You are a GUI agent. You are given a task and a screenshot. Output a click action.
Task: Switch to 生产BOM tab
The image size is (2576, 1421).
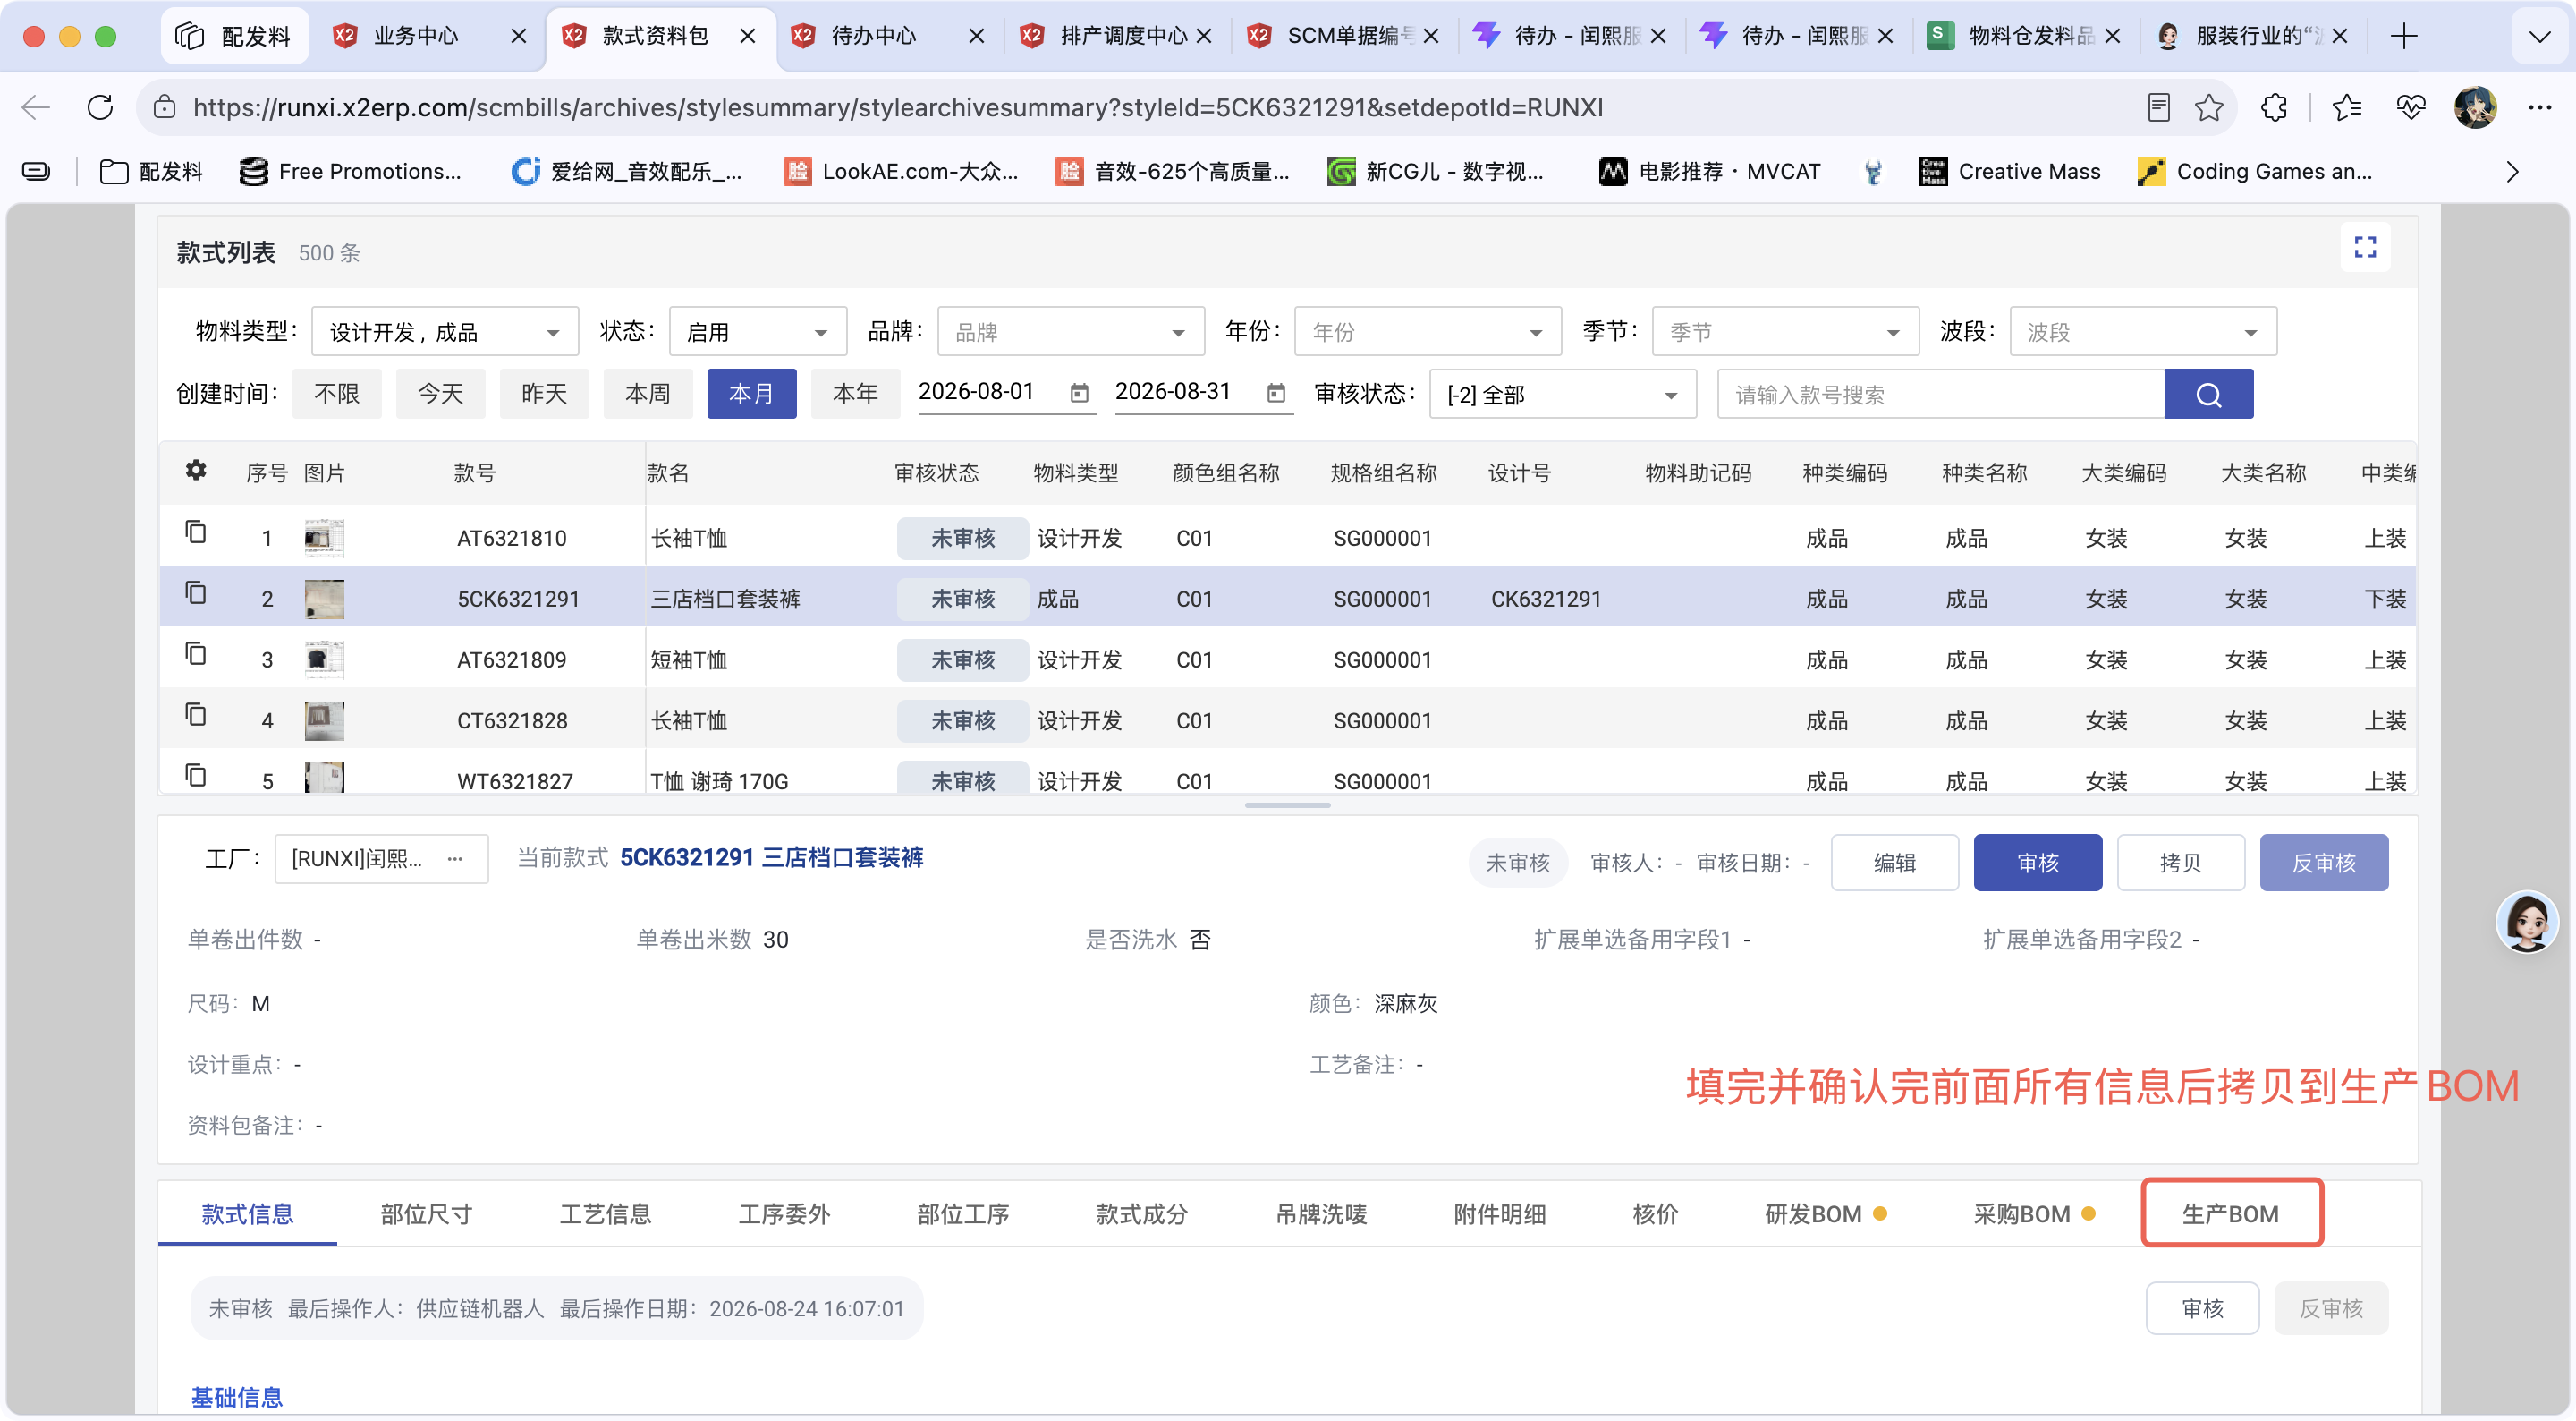click(2231, 1214)
